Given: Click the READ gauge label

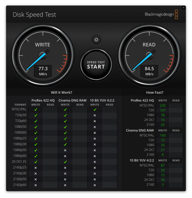Looking at the screenshot, I should pyautogui.click(x=149, y=45).
